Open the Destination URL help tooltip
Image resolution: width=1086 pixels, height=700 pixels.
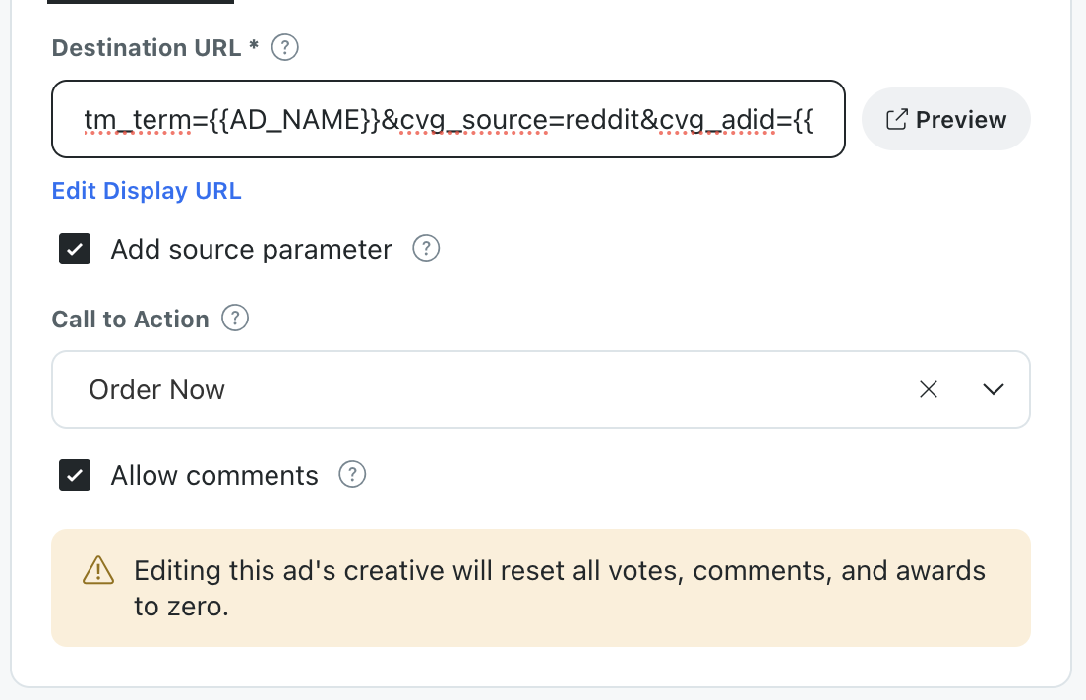284,47
